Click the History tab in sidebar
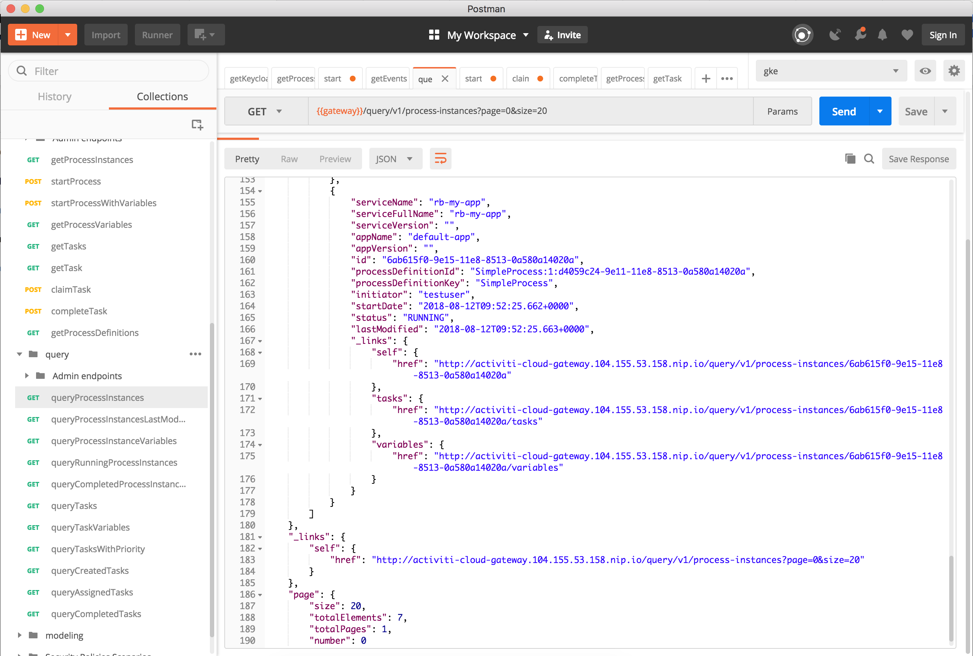 coord(55,96)
